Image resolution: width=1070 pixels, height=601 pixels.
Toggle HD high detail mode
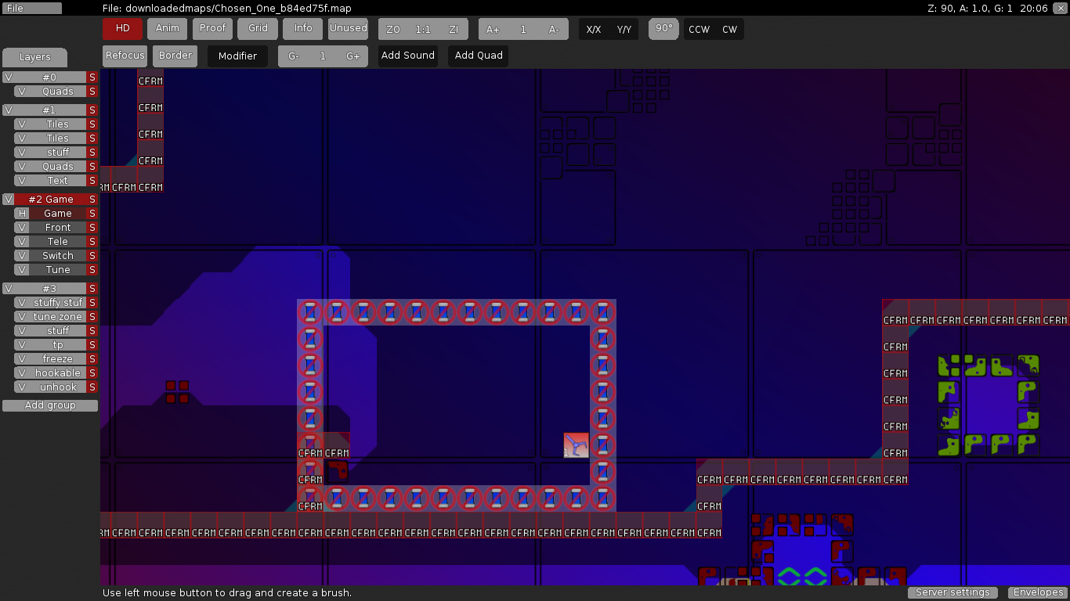click(x=122, y=28)
